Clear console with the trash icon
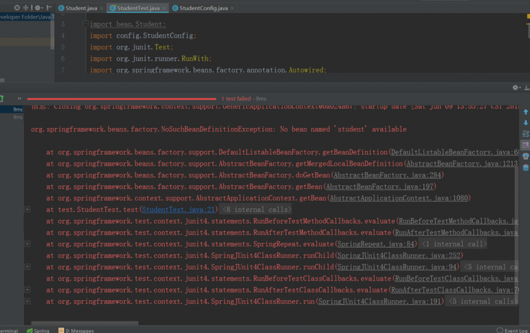Image resolution: width=530 pixels, height=333 pixels. pyautogui.click(x=525, y=168)
